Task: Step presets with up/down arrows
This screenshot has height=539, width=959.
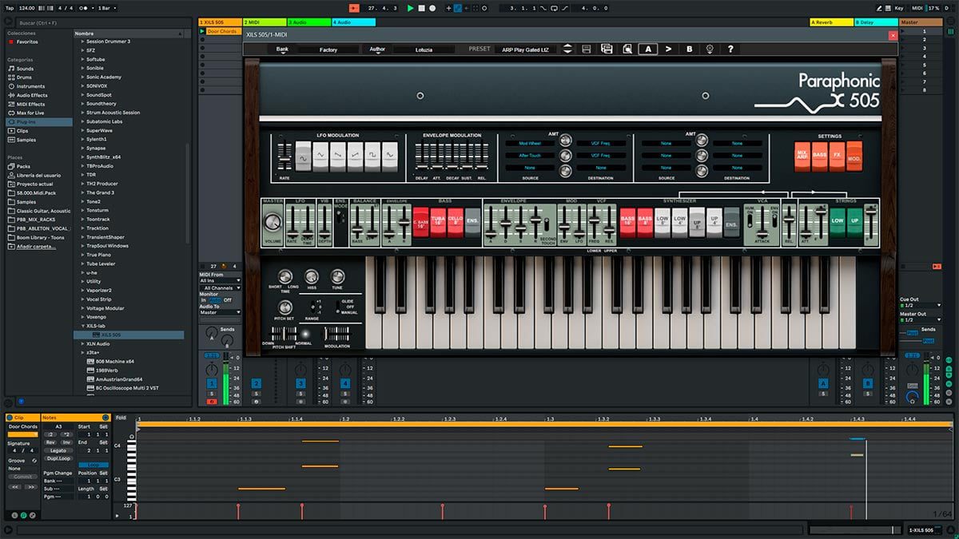Action: tap(567, 49)
